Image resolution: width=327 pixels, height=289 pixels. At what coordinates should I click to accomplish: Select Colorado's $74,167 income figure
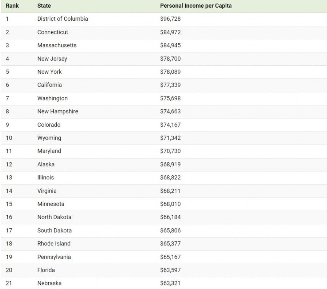(x=170, y=125)
